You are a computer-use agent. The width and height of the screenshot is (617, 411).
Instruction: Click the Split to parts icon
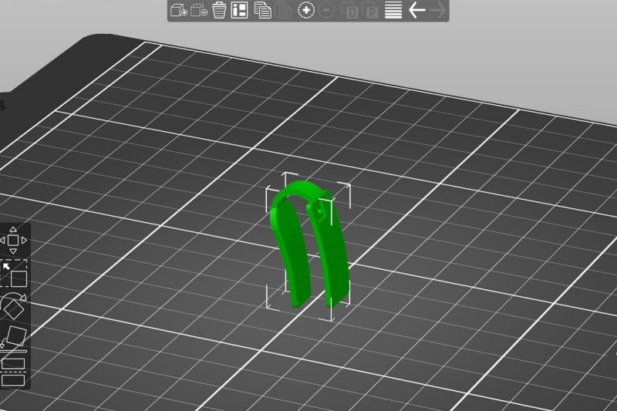click(x=370, y=10)
